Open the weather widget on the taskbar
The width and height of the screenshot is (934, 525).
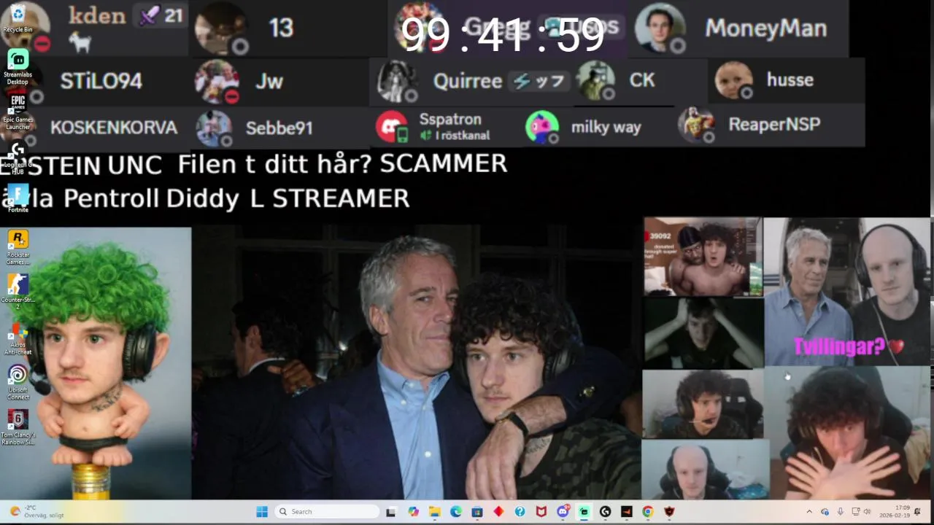tap(36, 512)
